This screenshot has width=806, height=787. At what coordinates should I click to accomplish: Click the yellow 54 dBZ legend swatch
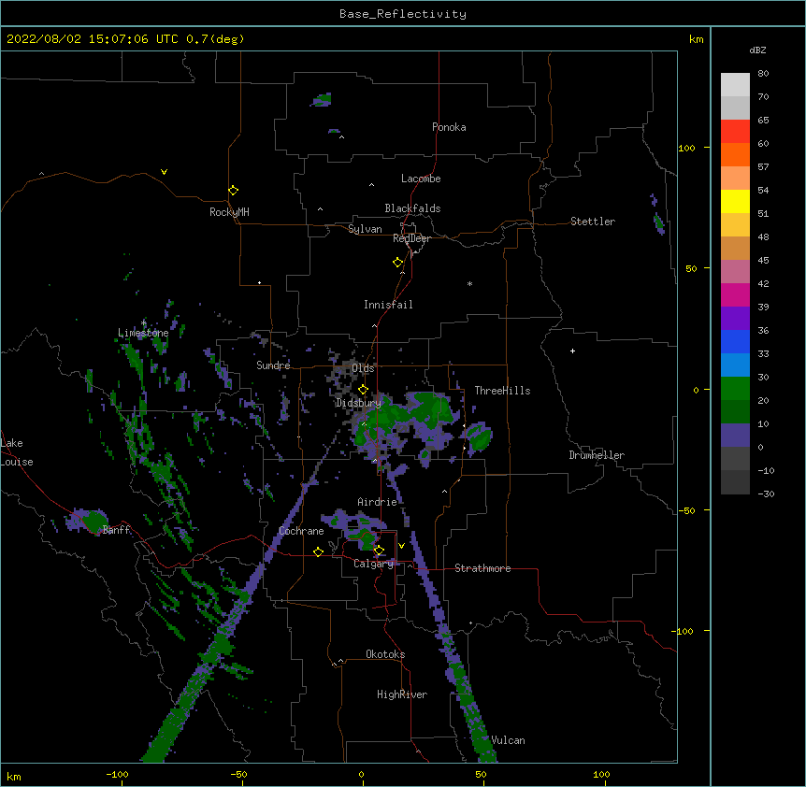(735, 201)
